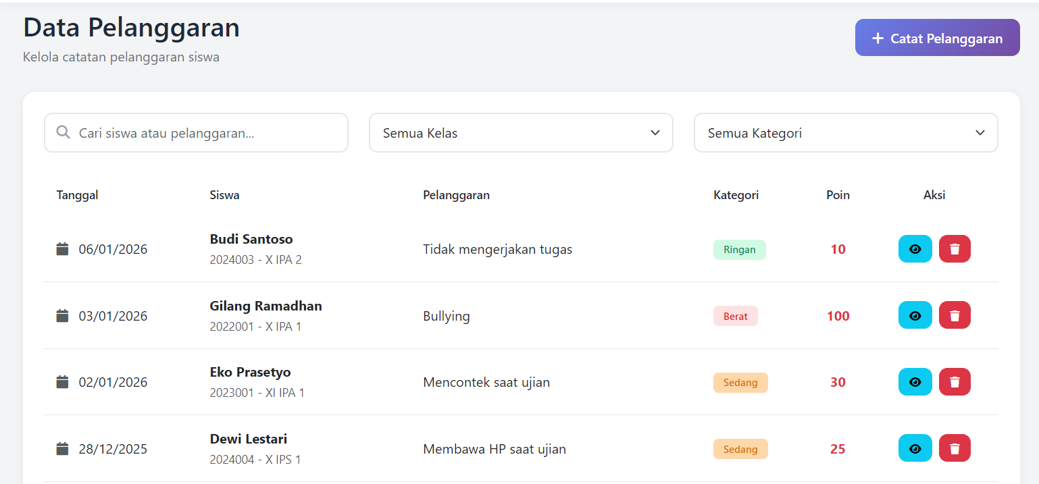Click the point value 30
Viewport: 1039px width, 484px height.
pyautogui.click(x=838, y=382)
